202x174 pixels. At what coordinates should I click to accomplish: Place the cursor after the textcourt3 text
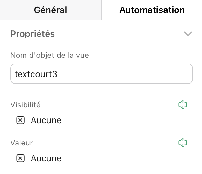pyautogui.click(x=59, y=74)
